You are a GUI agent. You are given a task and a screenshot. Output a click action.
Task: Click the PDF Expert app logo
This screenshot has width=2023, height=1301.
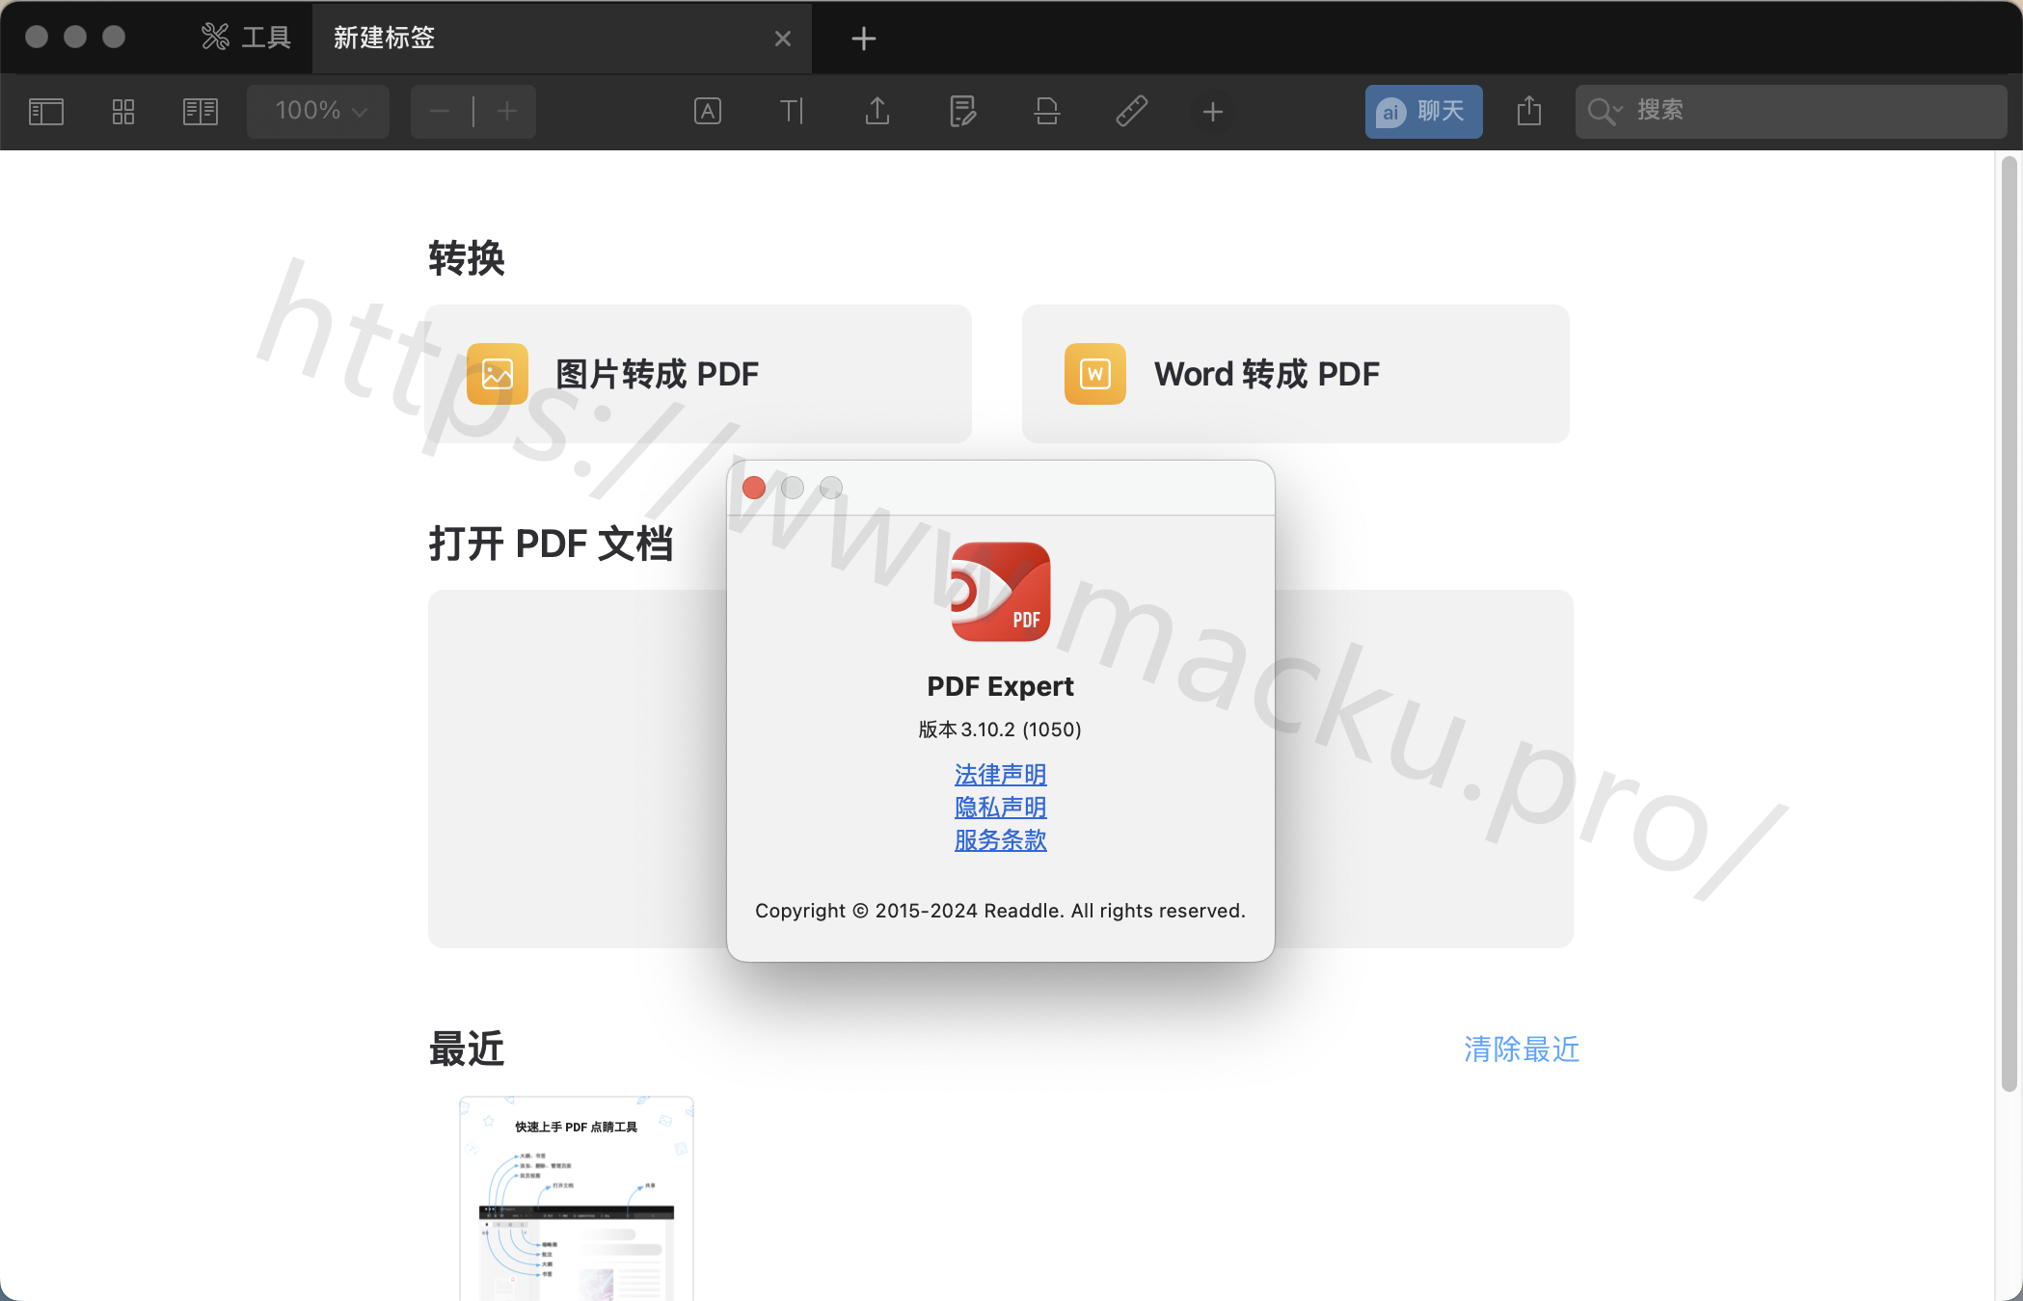click(x=1001, y=592)
